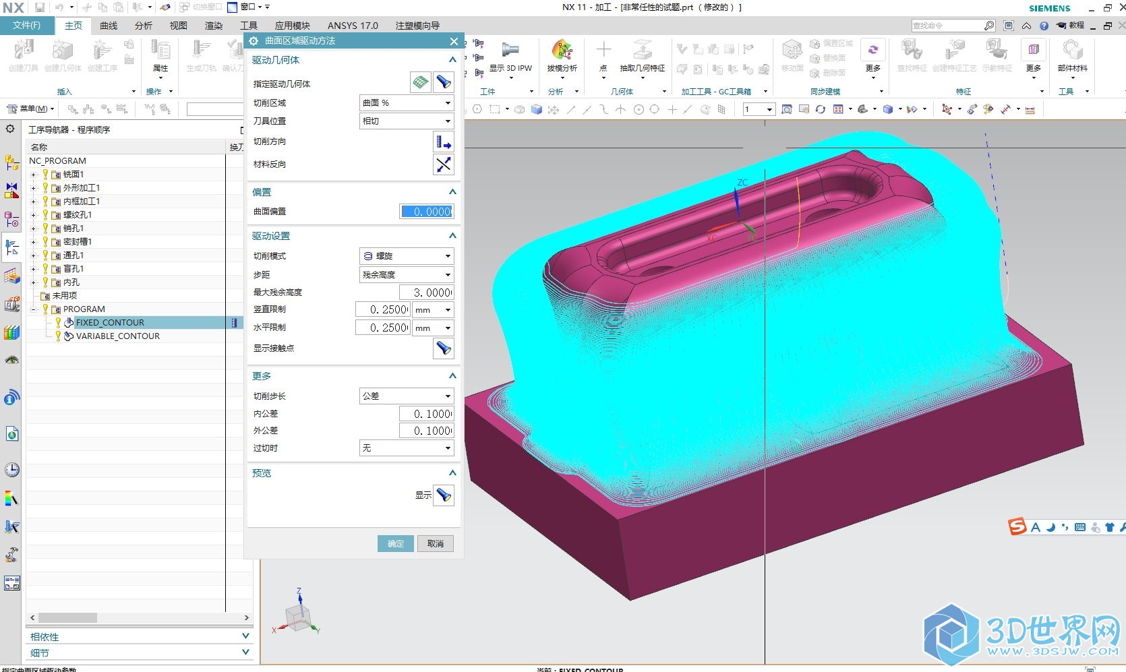Click the maximum scallop height field
The width and height of the screenshot is (1126, 672).
(427, 293)
